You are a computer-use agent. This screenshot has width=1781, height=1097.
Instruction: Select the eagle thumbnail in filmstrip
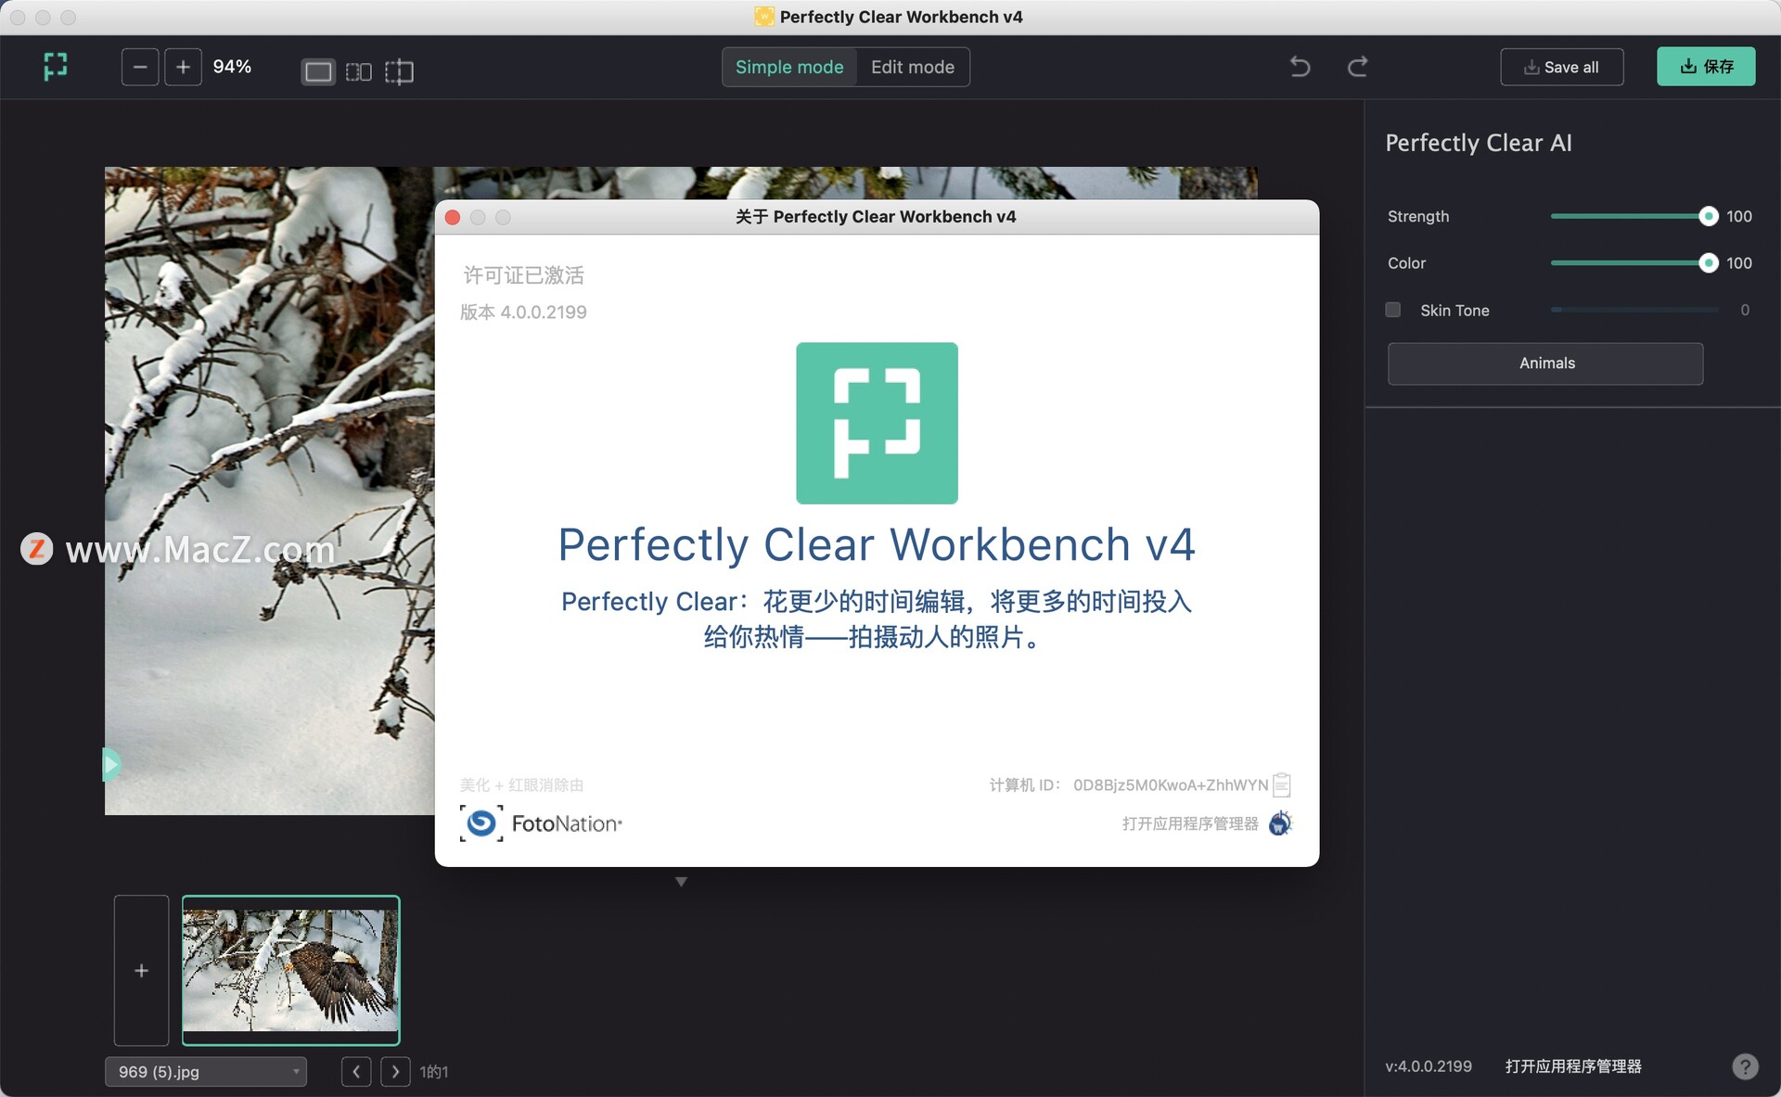291,970
